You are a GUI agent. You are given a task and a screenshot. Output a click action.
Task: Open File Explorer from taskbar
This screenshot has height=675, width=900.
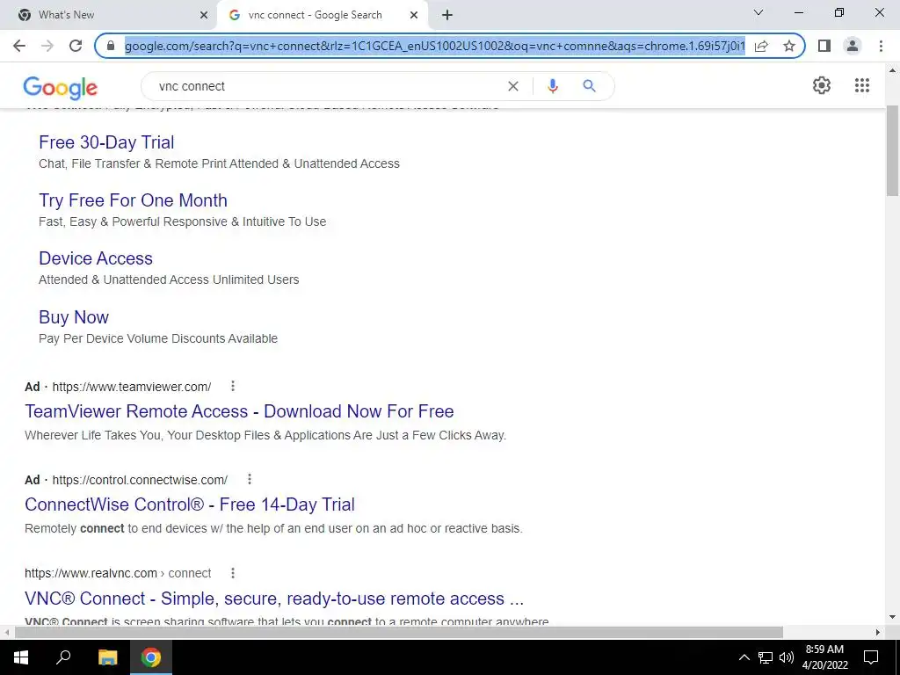(107, 657)
